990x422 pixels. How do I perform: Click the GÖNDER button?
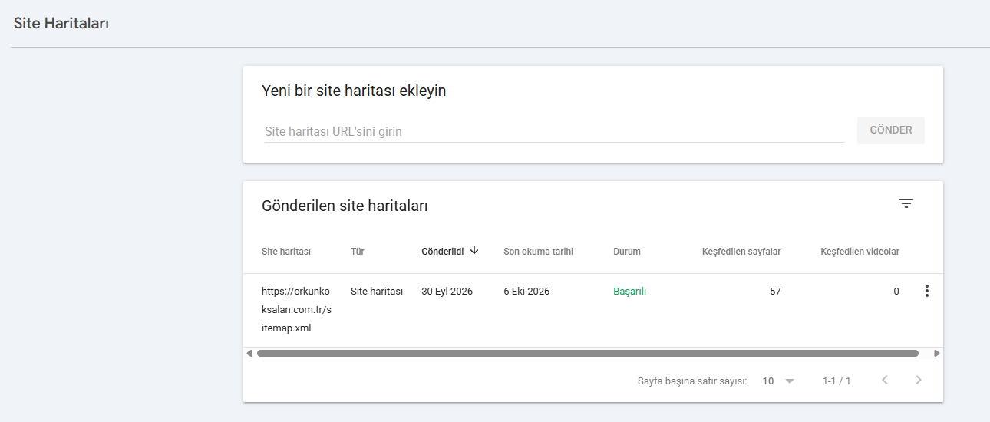890,130
